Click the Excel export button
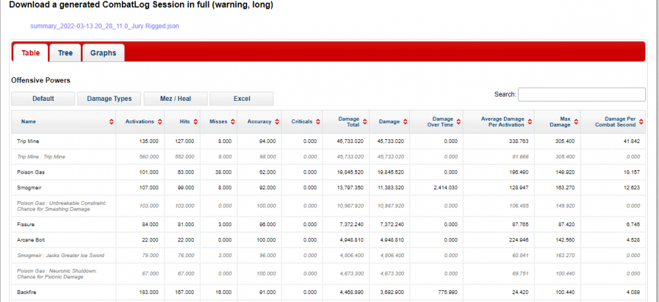659x302 pixels. click(241, 99)
